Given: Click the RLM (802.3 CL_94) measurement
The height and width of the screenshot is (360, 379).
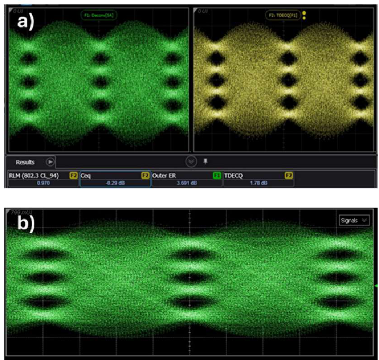Looking at the screenshot, I should 34,176.
